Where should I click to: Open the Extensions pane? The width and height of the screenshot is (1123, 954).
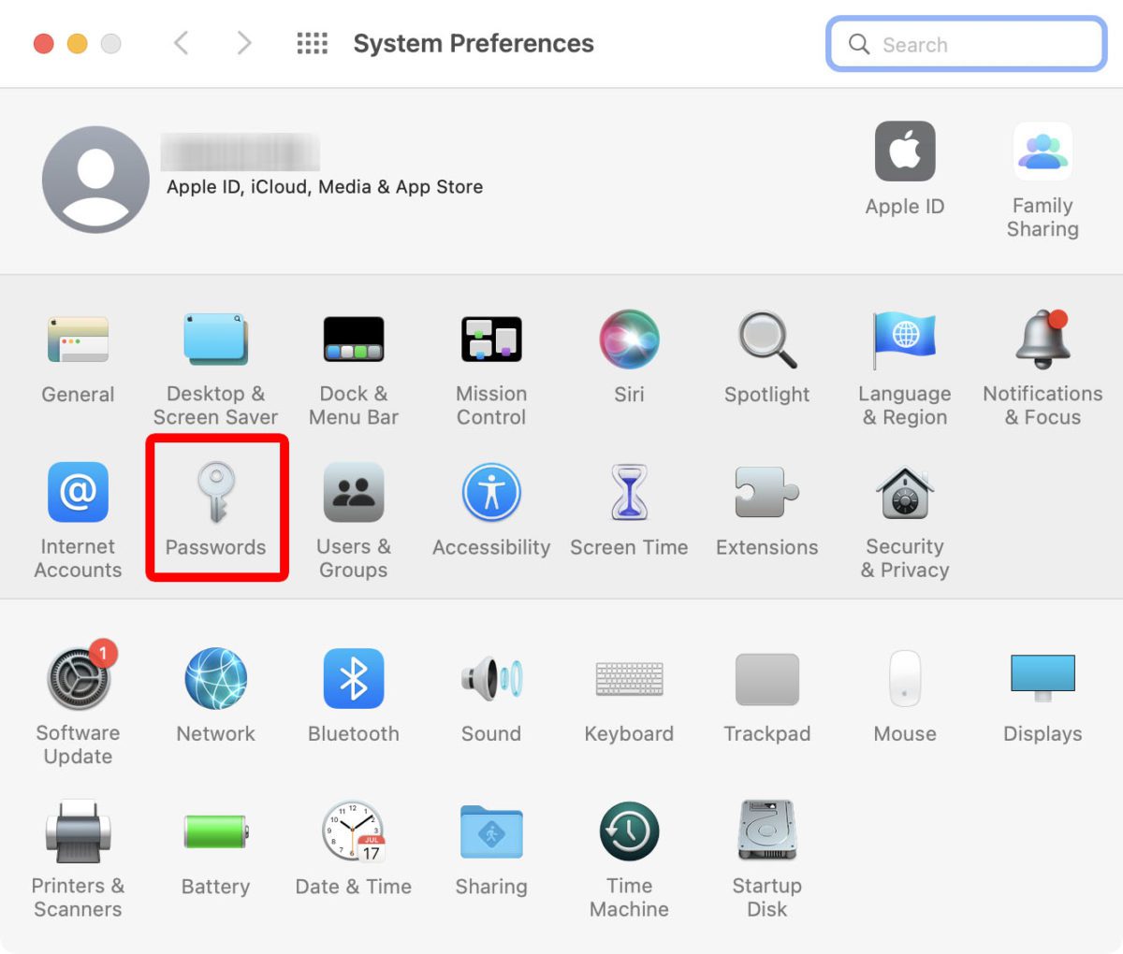[767, 510]
